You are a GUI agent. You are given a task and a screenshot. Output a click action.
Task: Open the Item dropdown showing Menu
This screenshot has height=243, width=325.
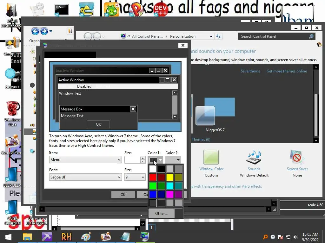pos(85,160)
